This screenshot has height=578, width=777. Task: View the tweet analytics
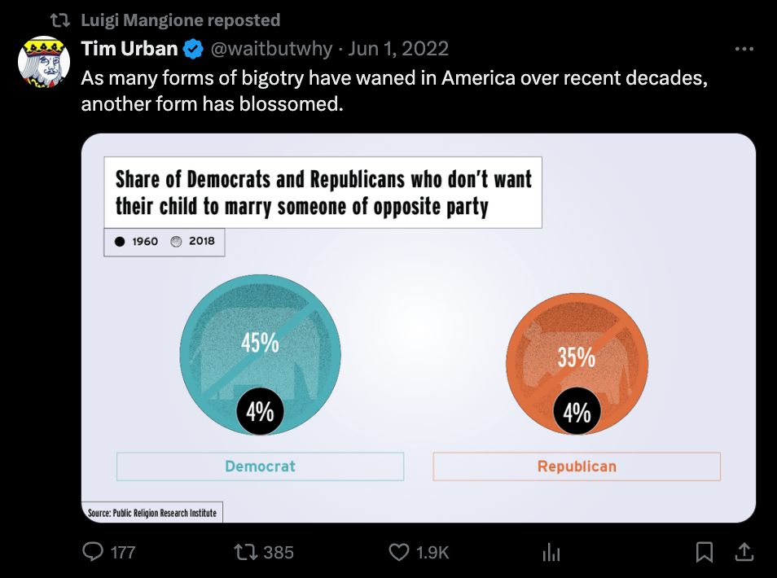point(551,552)
